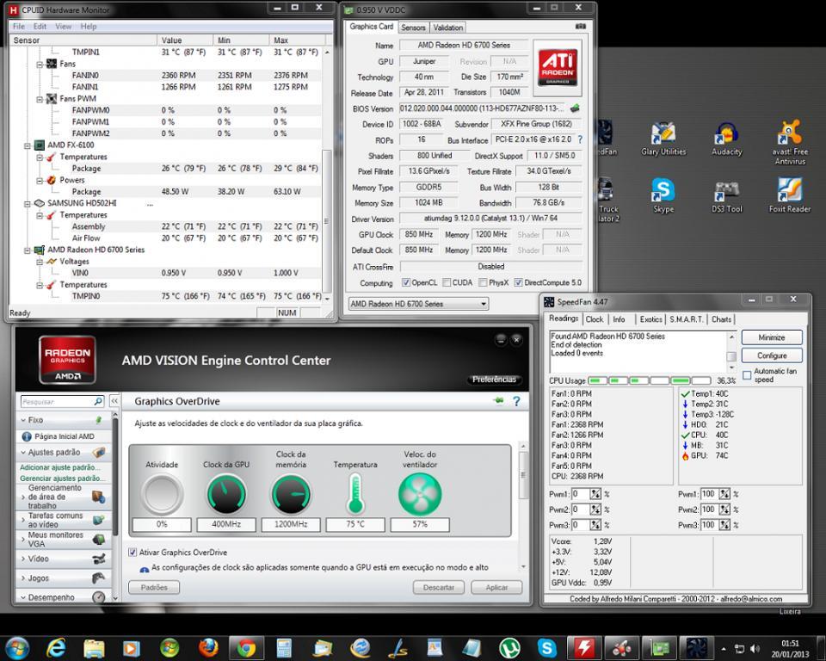
Task: Toggle the PhysX checkbox
Action: point(483,282)
